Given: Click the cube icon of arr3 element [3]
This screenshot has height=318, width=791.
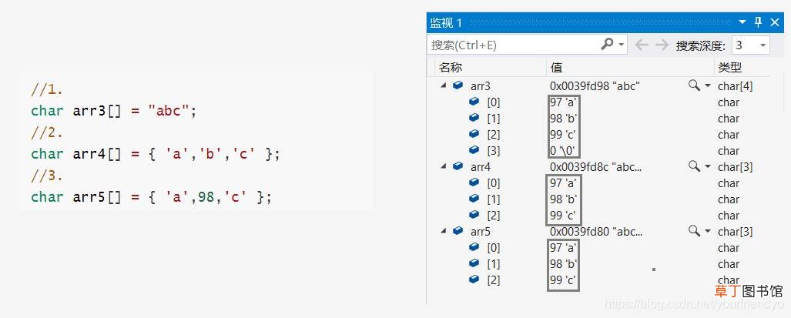Looking at the screenshot, I should [x=474, y=149].
